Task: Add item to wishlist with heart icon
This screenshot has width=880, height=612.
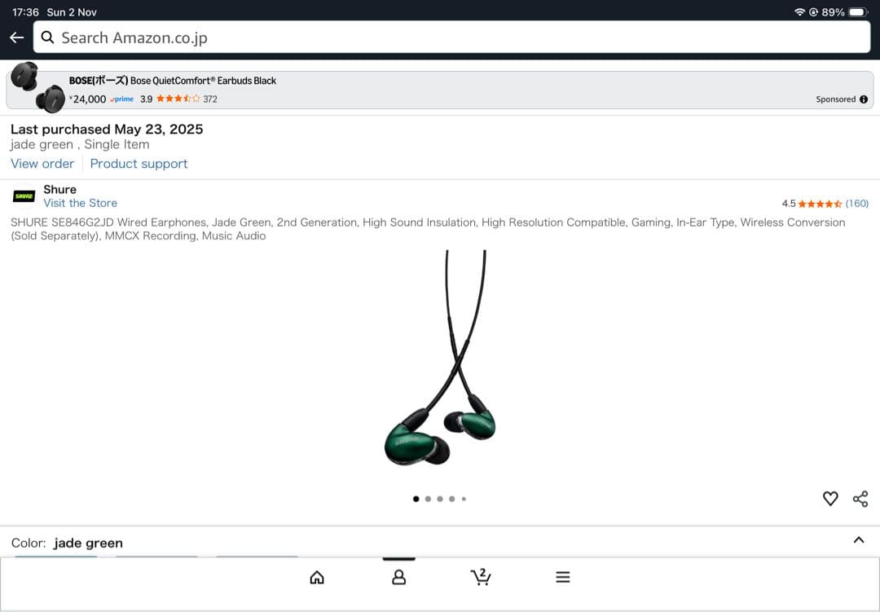Action: [830, 499]
